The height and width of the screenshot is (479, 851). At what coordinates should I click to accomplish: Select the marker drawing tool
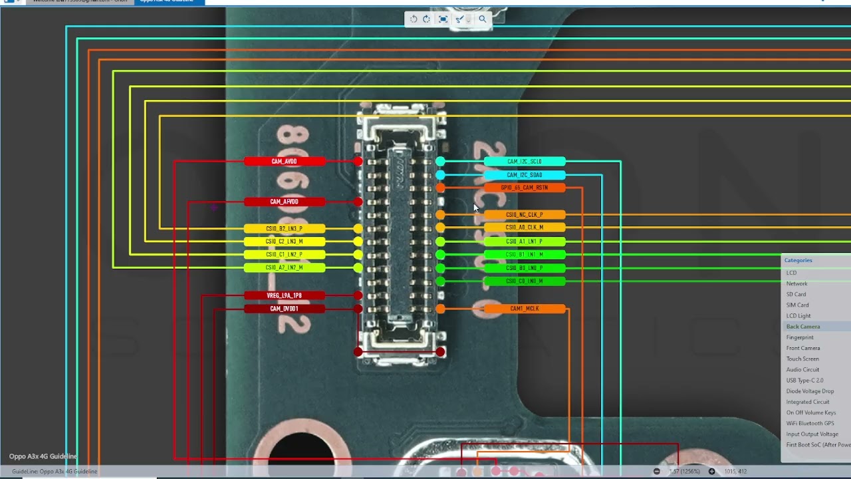pos(459,19)
